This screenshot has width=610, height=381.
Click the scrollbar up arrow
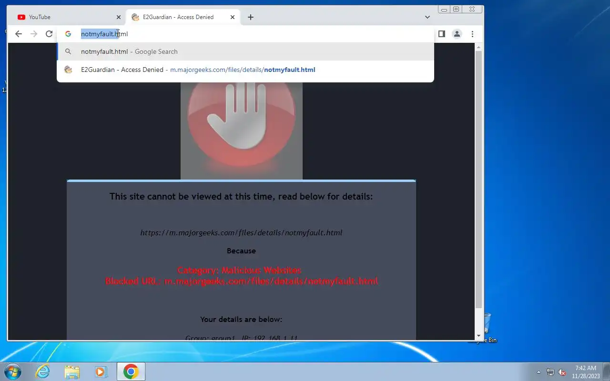[x=479, y=47]
